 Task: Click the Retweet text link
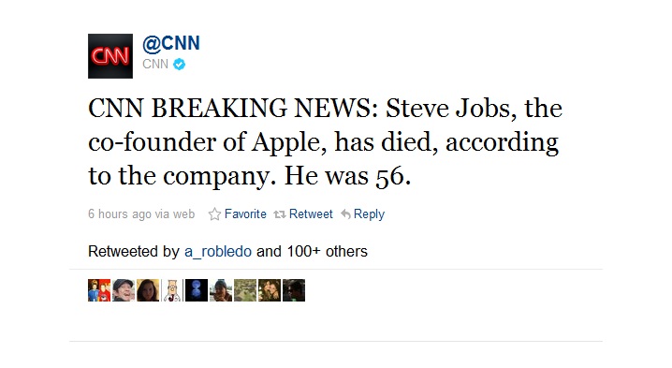(311, 213)
